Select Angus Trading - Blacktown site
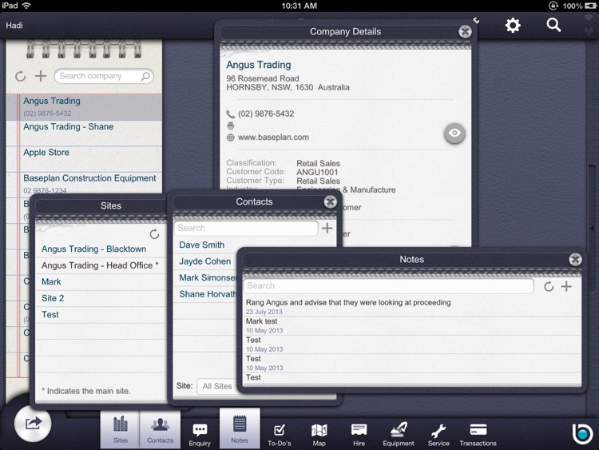Image resolution: width=599 pixels, height=450 pixels. click(101, 249)
